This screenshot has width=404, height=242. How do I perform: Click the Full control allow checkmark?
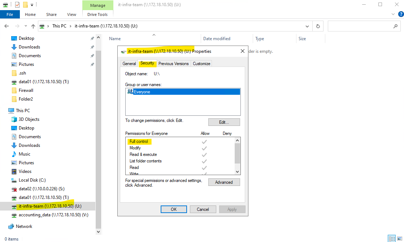tap(204, 142)
